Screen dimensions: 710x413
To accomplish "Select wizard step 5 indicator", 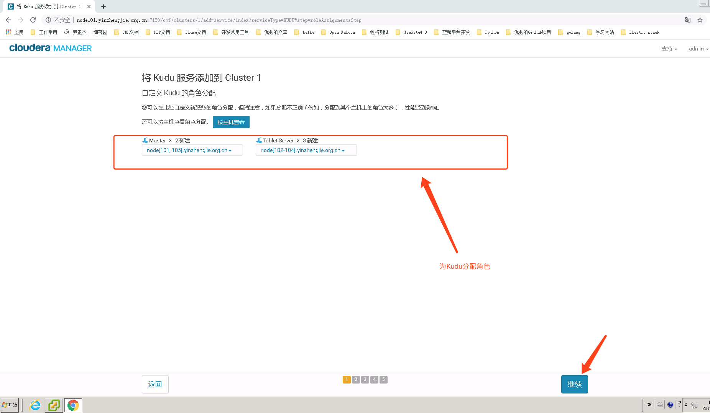I will [x=383, y=379].
